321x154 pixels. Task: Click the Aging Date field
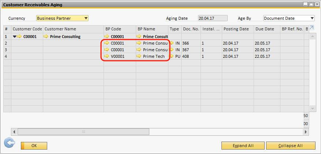click(213, 18)
